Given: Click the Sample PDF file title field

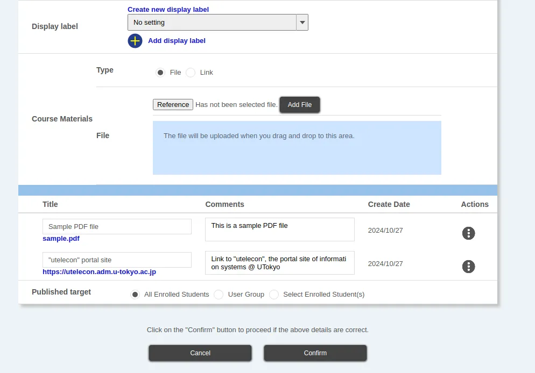Looking at the screenshot, I should (117, 227).
